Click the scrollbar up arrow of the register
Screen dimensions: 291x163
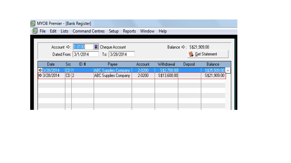coord(228,71)
